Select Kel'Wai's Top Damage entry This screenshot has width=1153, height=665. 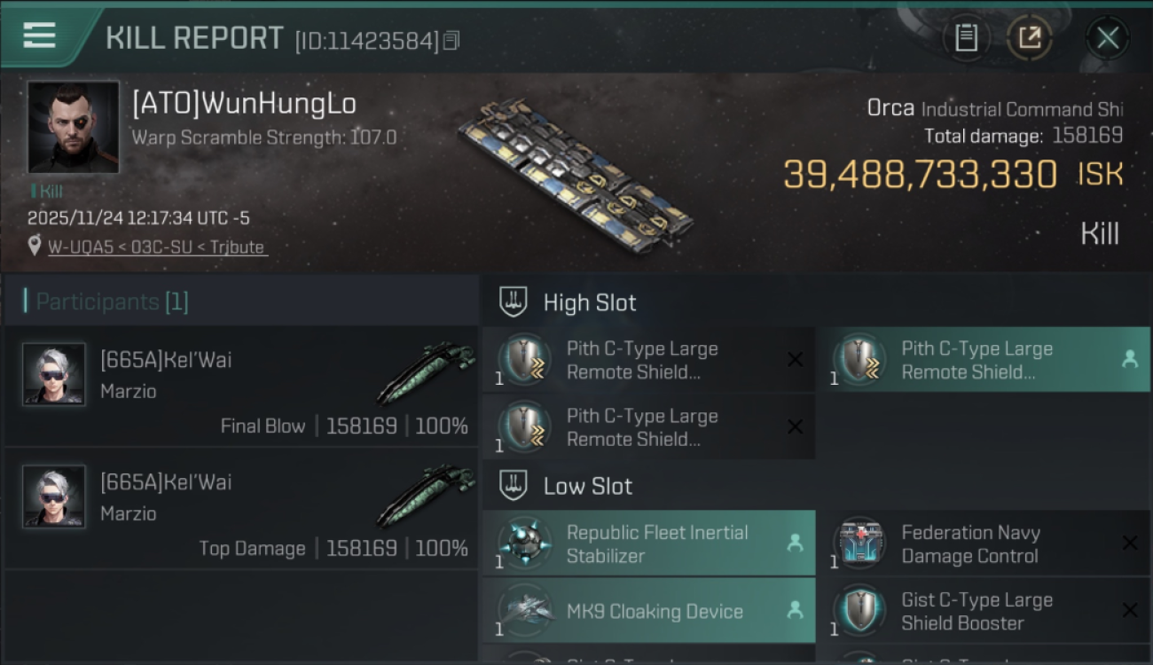239,507
